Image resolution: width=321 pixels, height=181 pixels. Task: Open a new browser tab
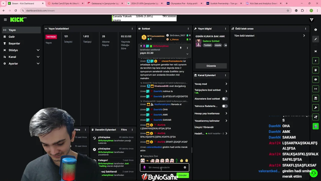click(x=287, y=4)
